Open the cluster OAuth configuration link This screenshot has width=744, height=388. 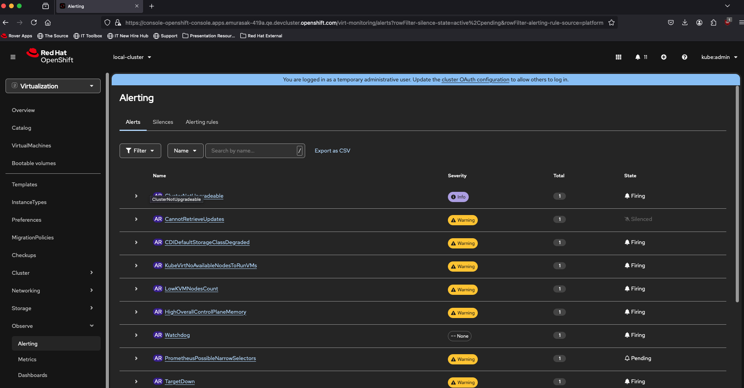tap(475, 79)
